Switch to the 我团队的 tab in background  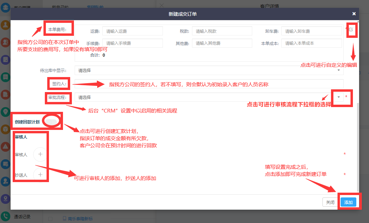pyautogui.click(x=95, y=6)
